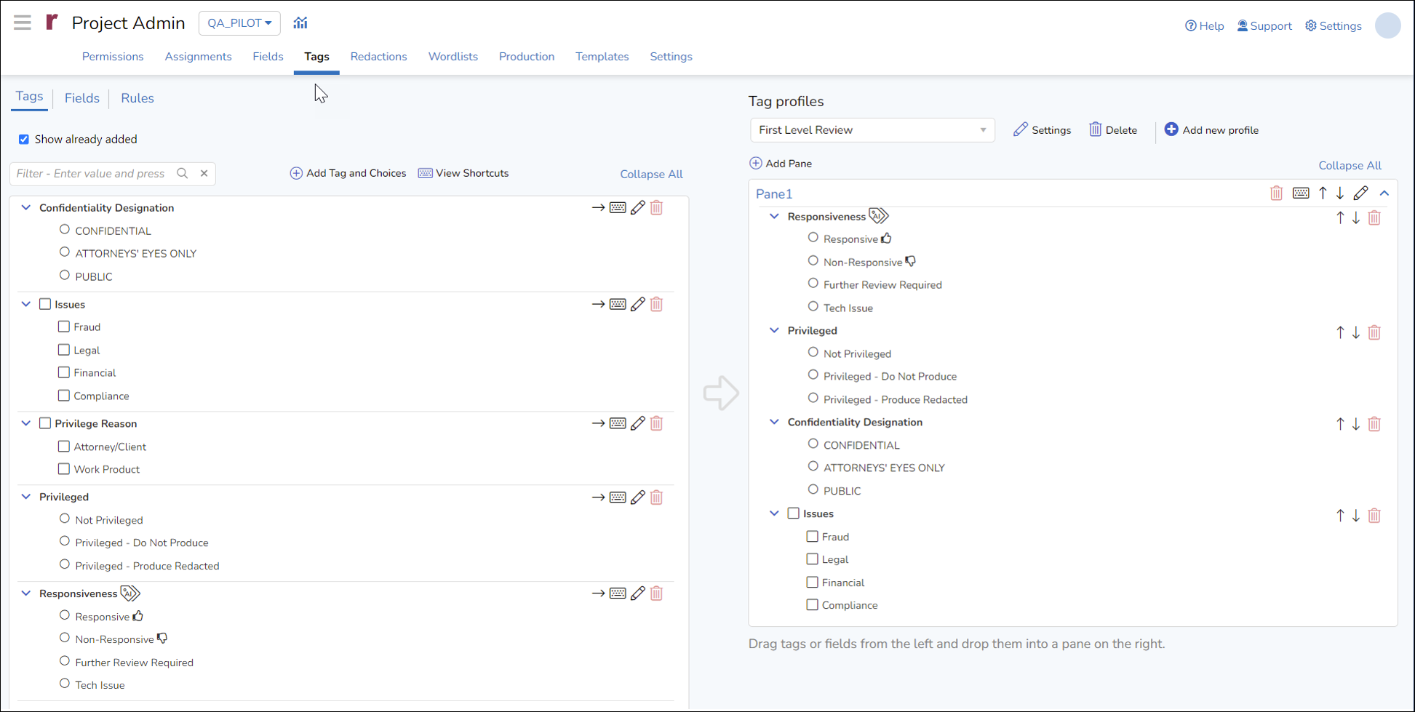Clear the filter box with X
The image size is (1415, 712).
[x=204, y=173]
